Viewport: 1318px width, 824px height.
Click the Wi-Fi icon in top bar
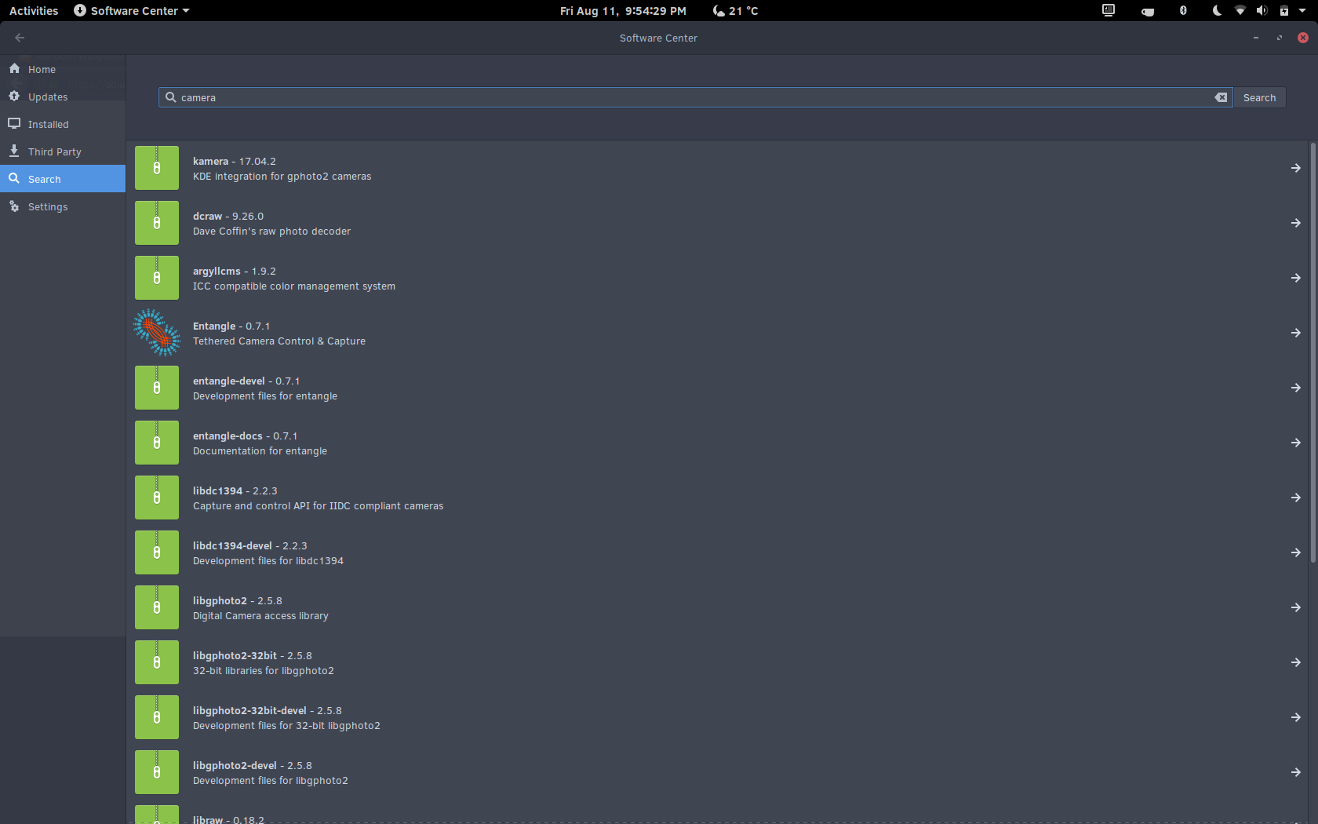click(x=1240, y=11)
